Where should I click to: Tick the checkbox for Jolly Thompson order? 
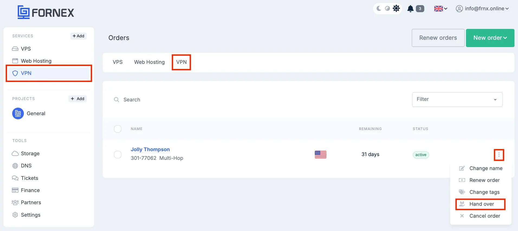click(118, 155)
